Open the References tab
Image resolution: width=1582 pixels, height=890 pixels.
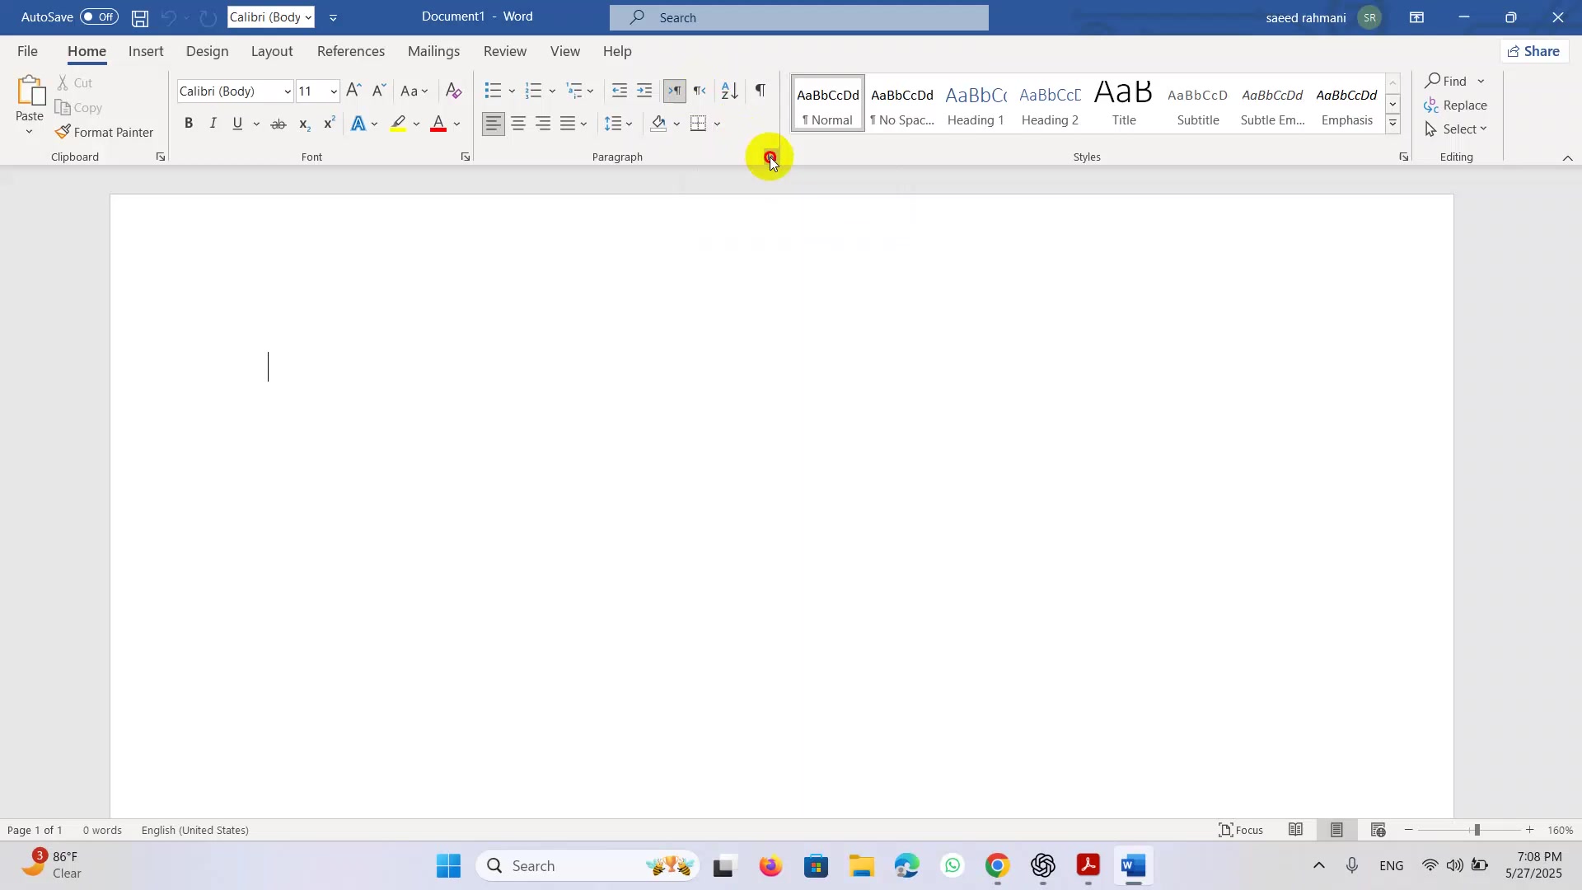click(x=350, y=51)
